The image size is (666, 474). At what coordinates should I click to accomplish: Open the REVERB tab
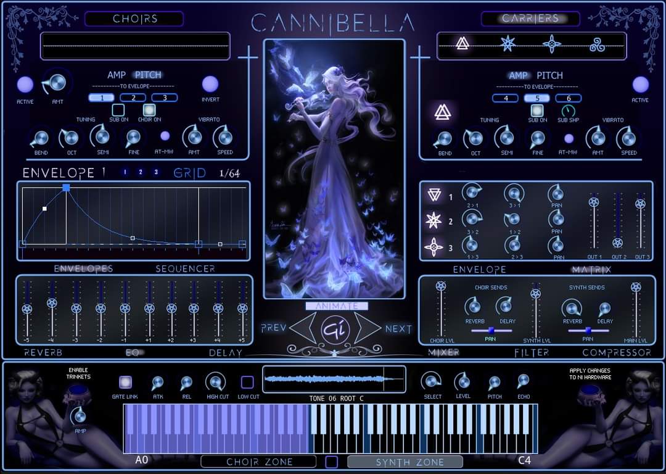coord(43,352)
